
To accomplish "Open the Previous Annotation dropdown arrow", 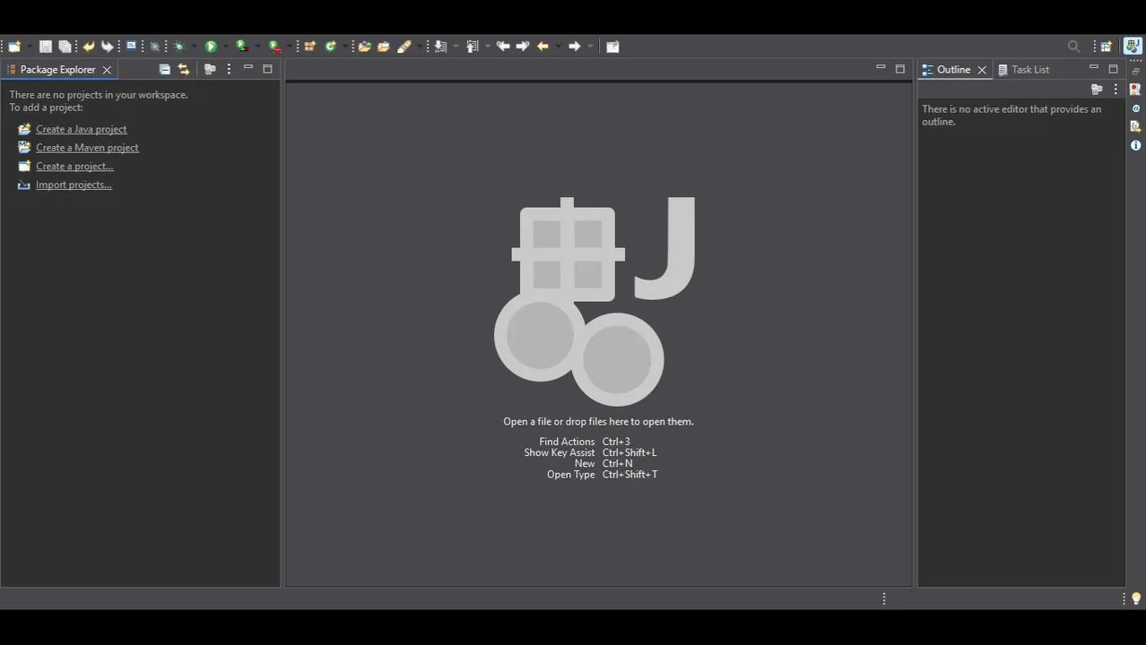I will click(x=487, y=47).
